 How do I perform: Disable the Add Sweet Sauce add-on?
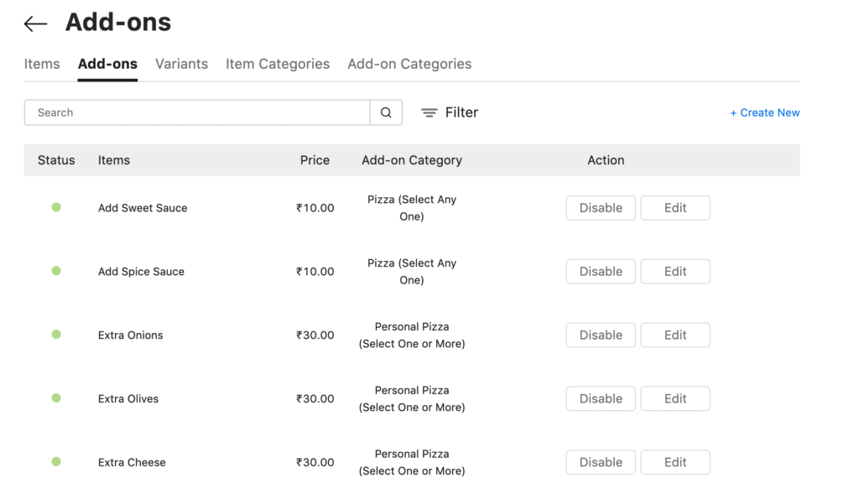click(x=601, y=207)
